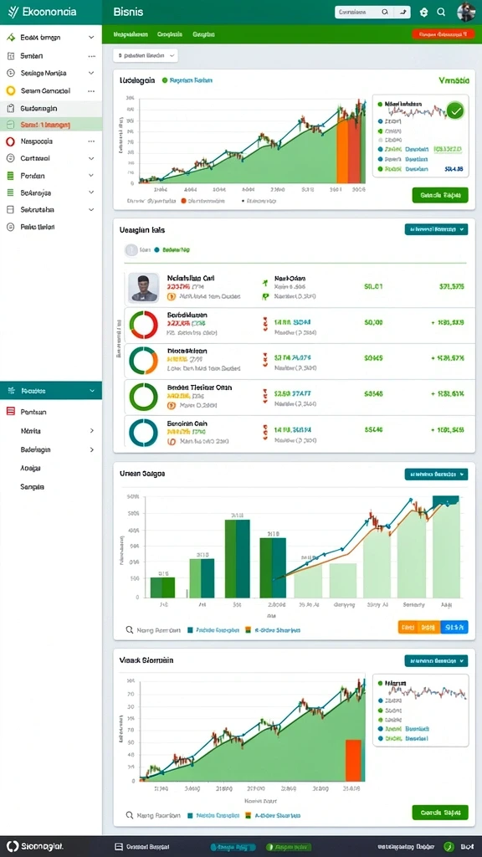Click the red list icon beside Pentuan
This screenshot has width=482, height=857.
[x=10, y=412]
